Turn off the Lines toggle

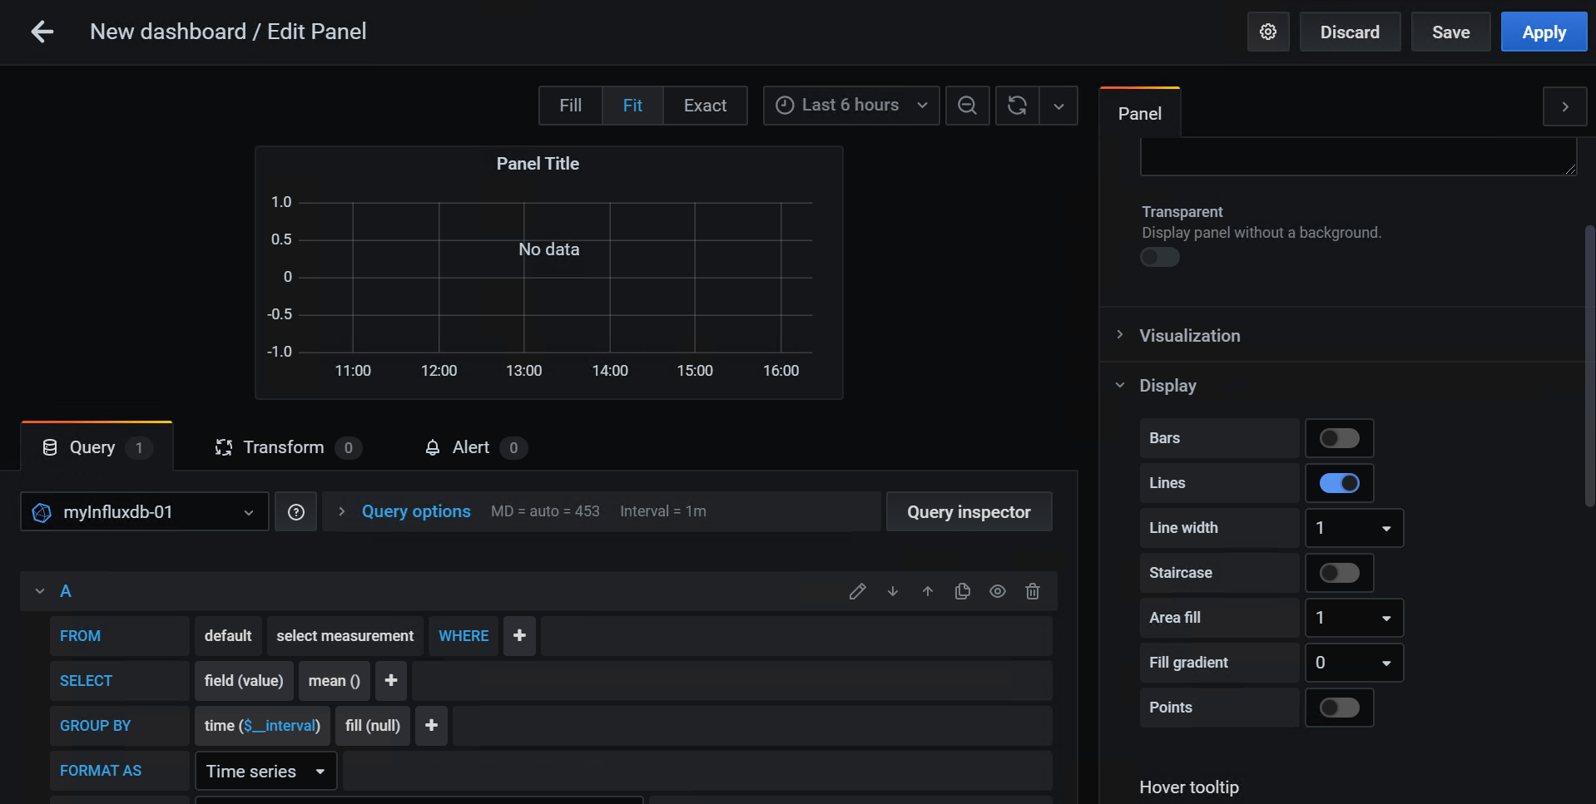coord(1339,483)
